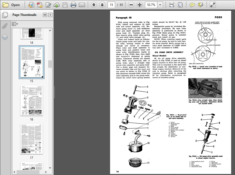Click the convert/export PDF icon

[x=31, y=5]
